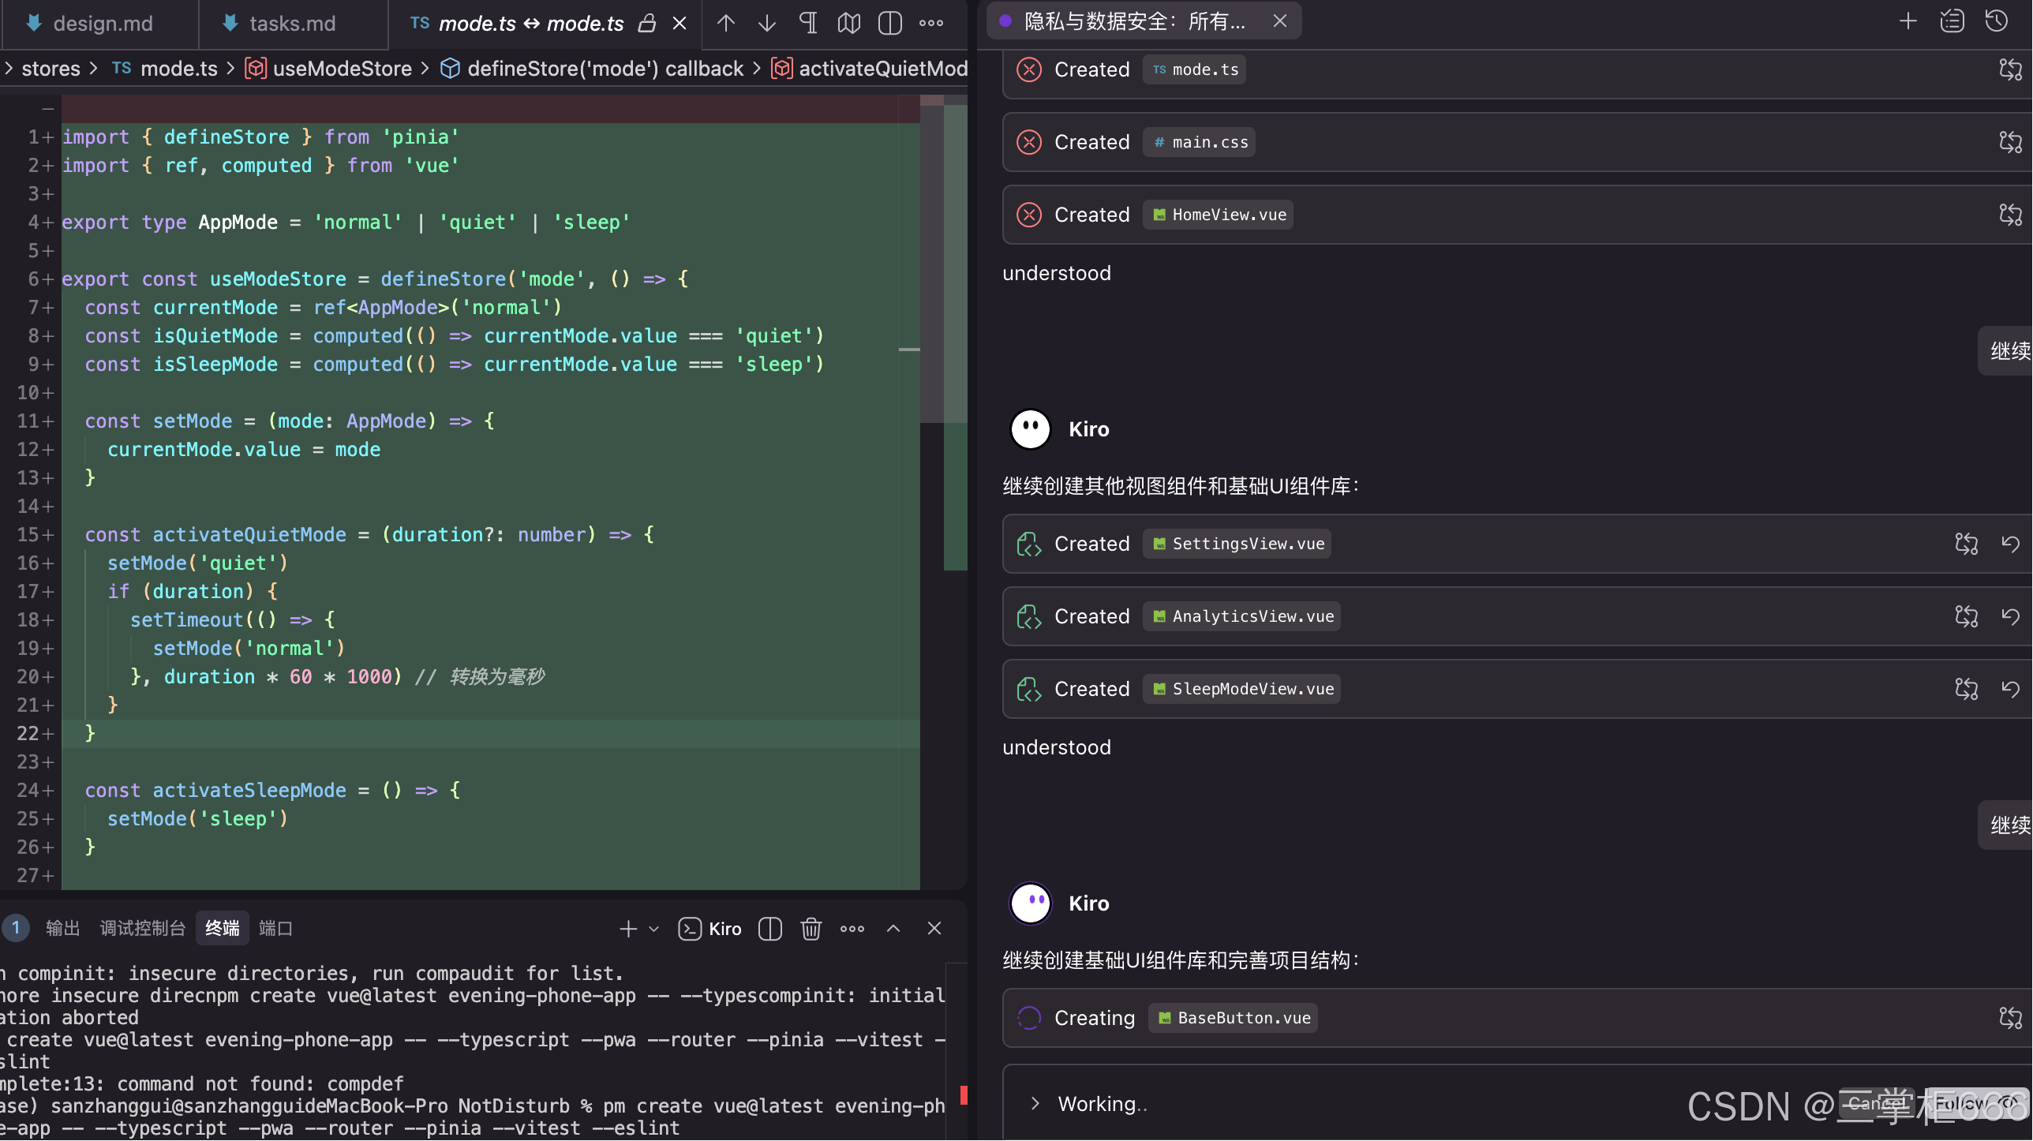The width and height of the screenshot is (2033, 1141).
Task: Click useModeStore in the breadcrumb
Action: pos(341,69)
